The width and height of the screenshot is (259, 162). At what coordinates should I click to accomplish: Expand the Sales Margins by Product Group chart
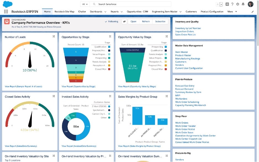pos(167,96)
